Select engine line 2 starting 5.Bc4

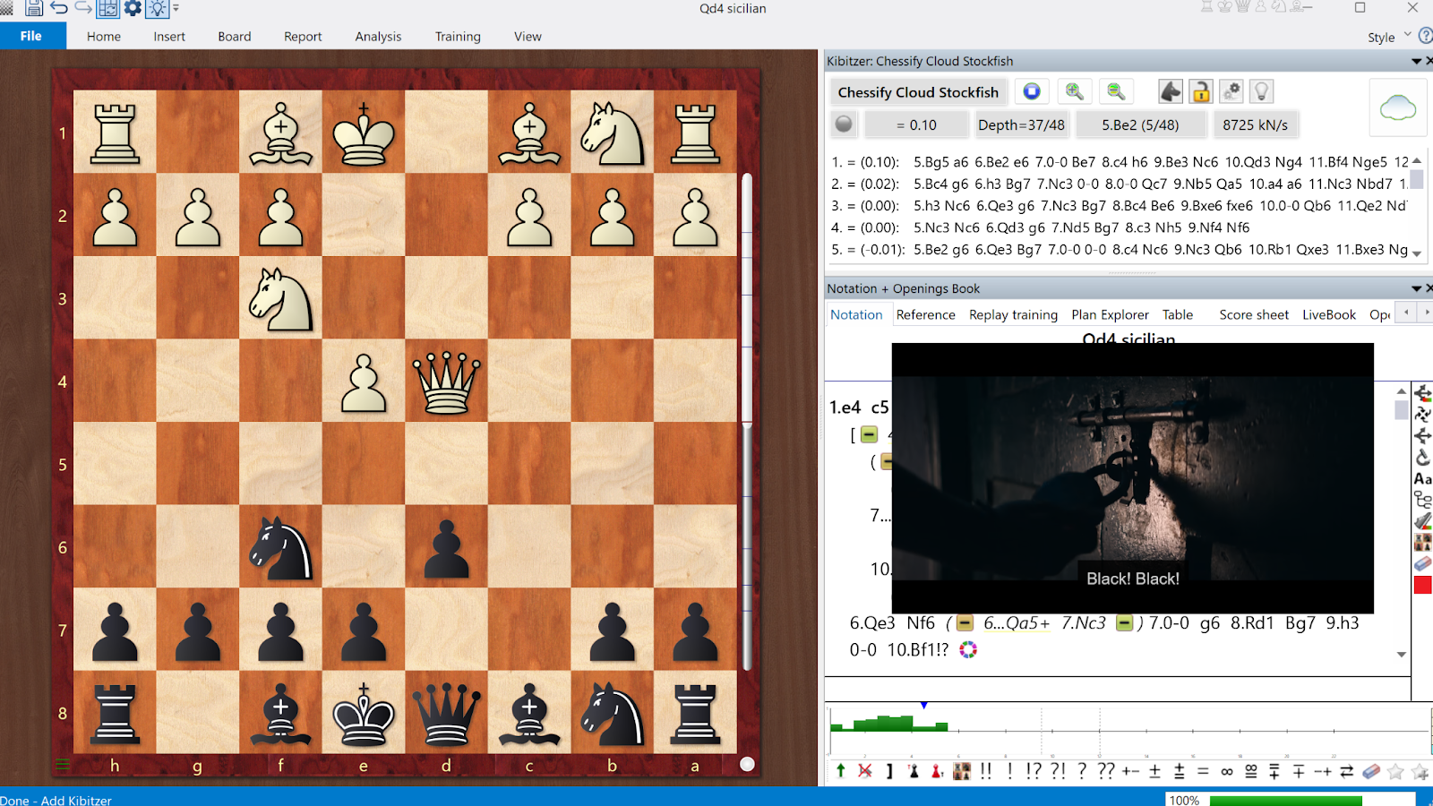pyautogui.click(x=1120, y=184)
